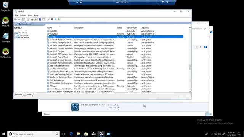Open the Windows Start menu

[3, 134]
